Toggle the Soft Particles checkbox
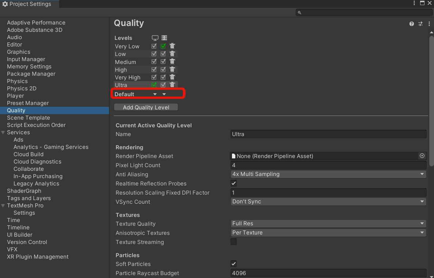The image size is (434, 278). tap(233, 264)
